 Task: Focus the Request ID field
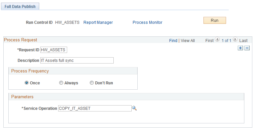(54, 50)
